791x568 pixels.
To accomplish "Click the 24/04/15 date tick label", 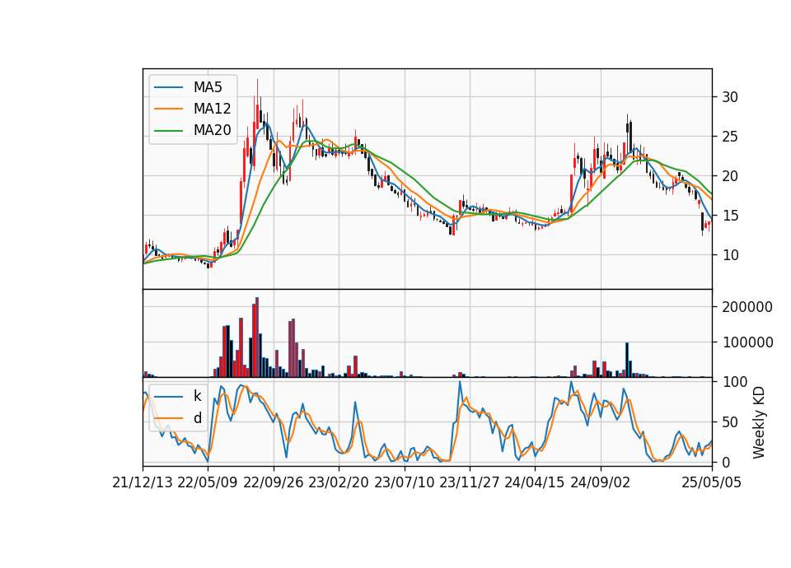I will pos(535,482).
